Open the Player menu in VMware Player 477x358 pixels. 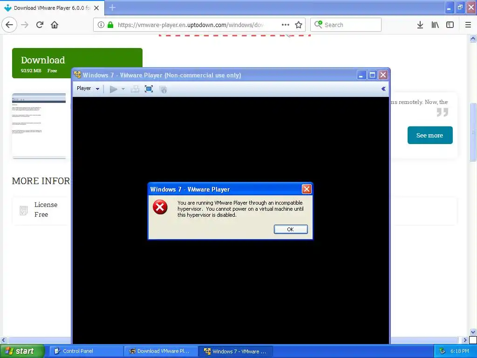click(x=88, y=89)
